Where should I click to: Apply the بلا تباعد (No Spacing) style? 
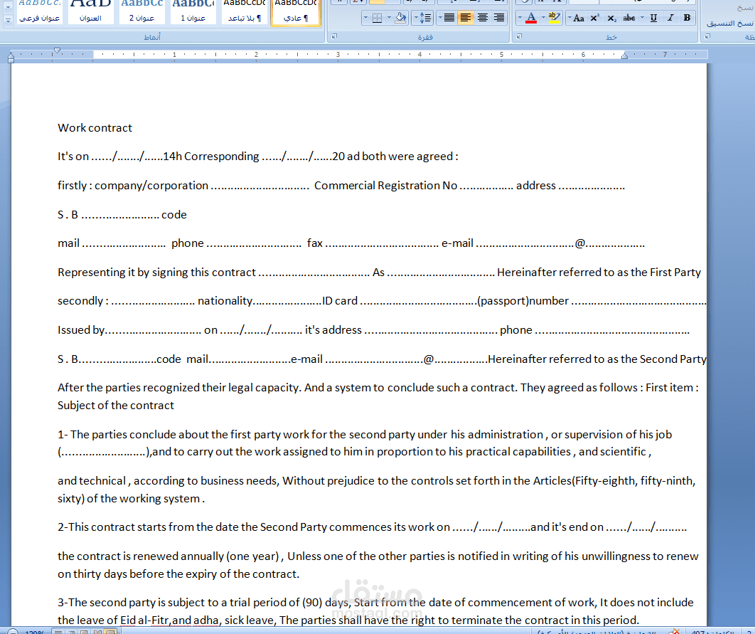[x=245, y=13]
